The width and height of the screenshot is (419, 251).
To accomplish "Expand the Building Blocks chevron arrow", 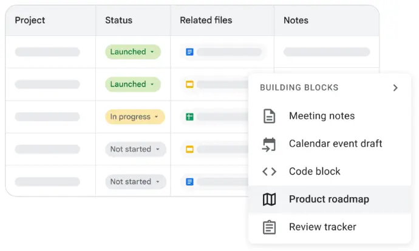I will [395, 88].
